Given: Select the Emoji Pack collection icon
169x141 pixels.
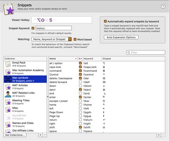Looking at the screenshot, I should coord(8,64).
